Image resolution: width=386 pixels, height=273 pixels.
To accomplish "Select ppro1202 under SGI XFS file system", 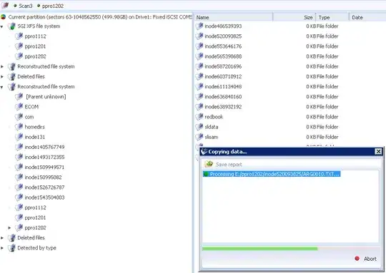I will point(35,56).
